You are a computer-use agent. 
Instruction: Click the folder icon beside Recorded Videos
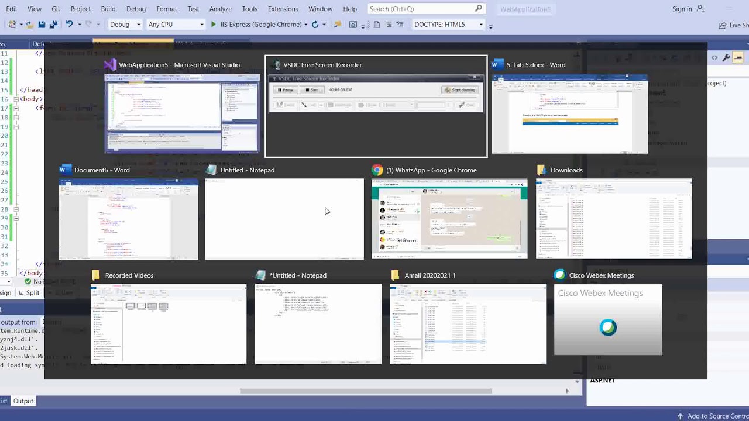click(96, 275)
